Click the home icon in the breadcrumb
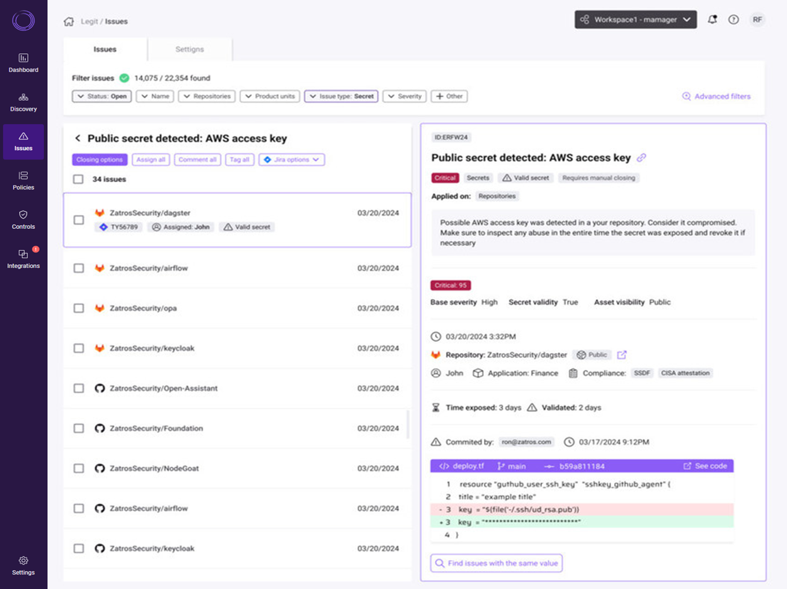This screenshot has width=787, height=589. 69,21
